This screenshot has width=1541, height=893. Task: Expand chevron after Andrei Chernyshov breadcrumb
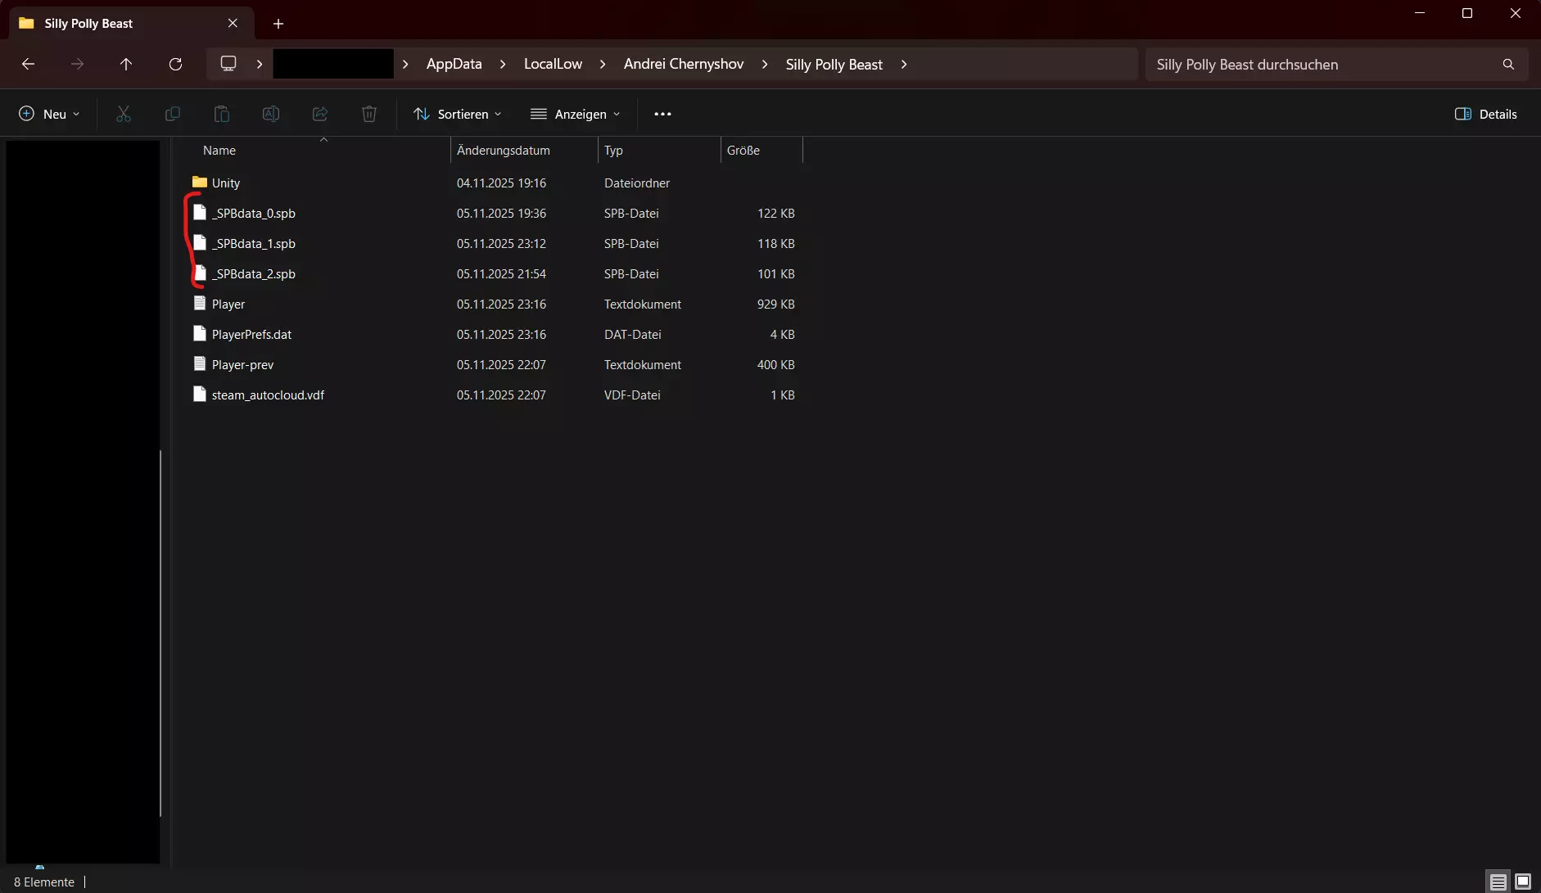point(765,64)
